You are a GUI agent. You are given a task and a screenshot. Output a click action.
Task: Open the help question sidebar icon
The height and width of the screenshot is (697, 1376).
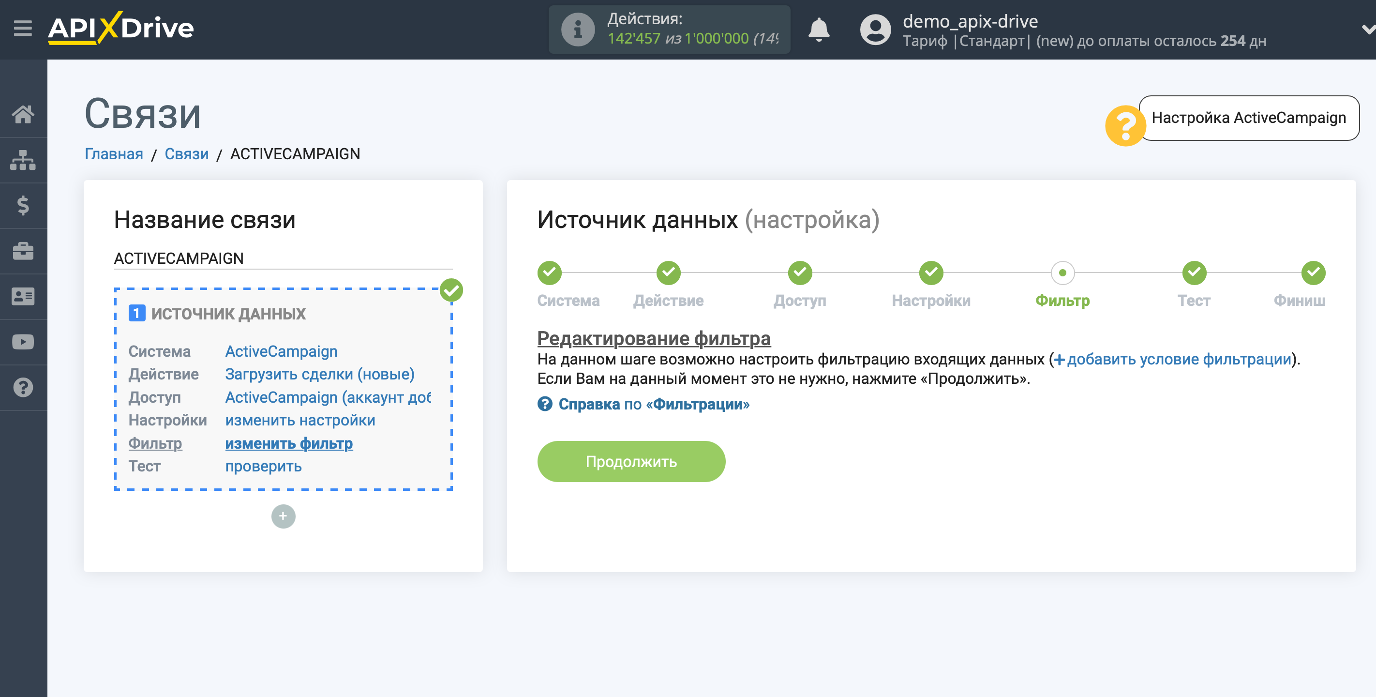23,388
